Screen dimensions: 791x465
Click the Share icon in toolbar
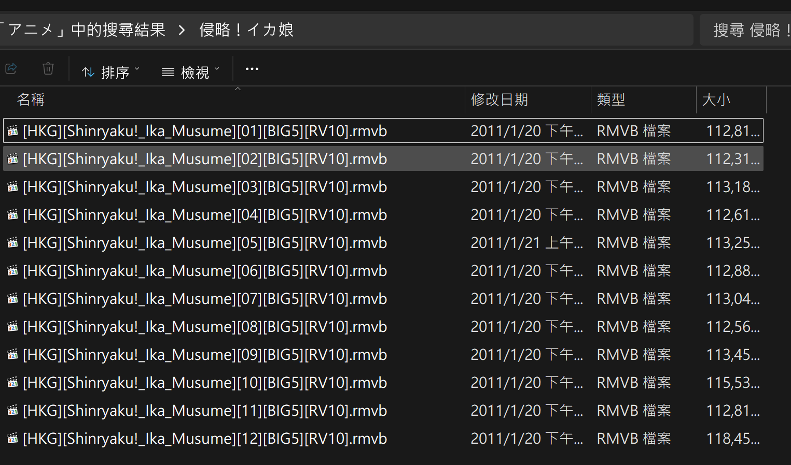click(x=11, y=68)
